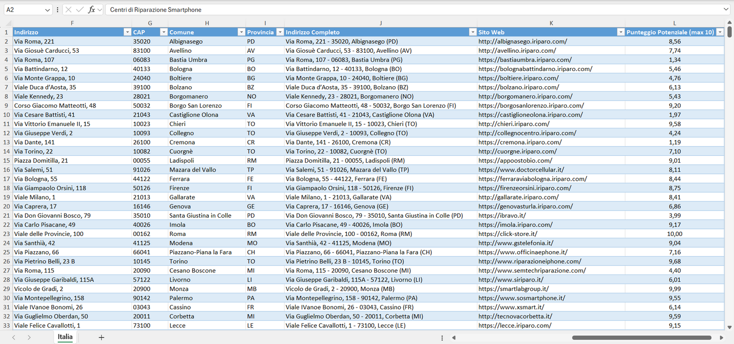
Task: Open the Indirizzo column filter dropdown
Action: [x=127, y=32]
